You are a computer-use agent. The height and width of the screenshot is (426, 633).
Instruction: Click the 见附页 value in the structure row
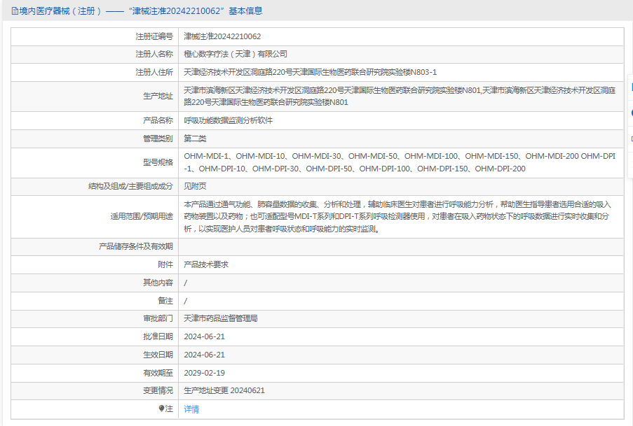pyautogui.click(x=195, y=186)
